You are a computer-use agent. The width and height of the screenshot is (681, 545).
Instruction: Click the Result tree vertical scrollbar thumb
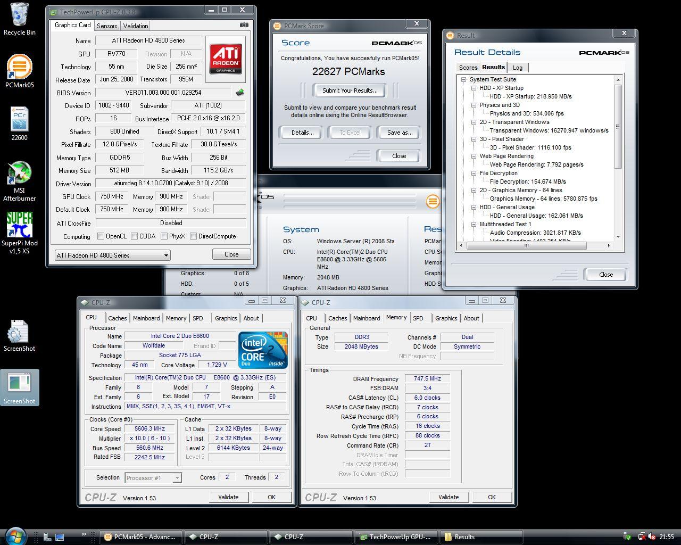click(x=618, y=126)
